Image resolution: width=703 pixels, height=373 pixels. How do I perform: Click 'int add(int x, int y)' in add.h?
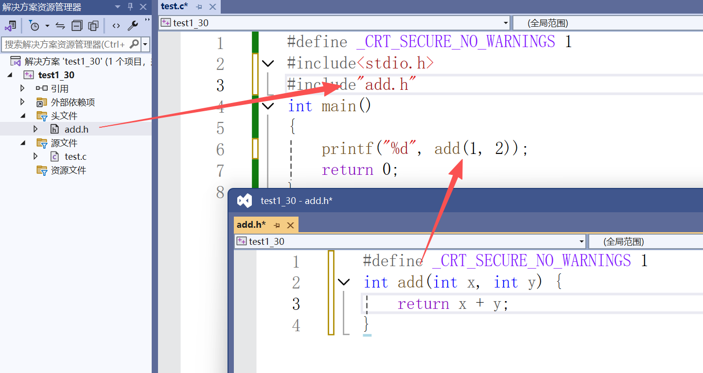coord(453,282)
